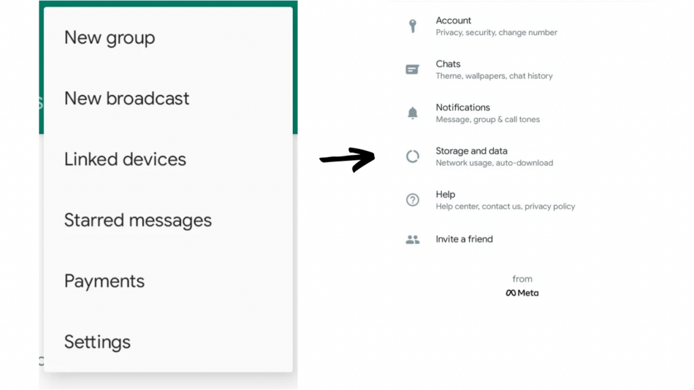Open Starred messages menu entry
This screenshot has width=694, height=390.
tap(138, 221)
